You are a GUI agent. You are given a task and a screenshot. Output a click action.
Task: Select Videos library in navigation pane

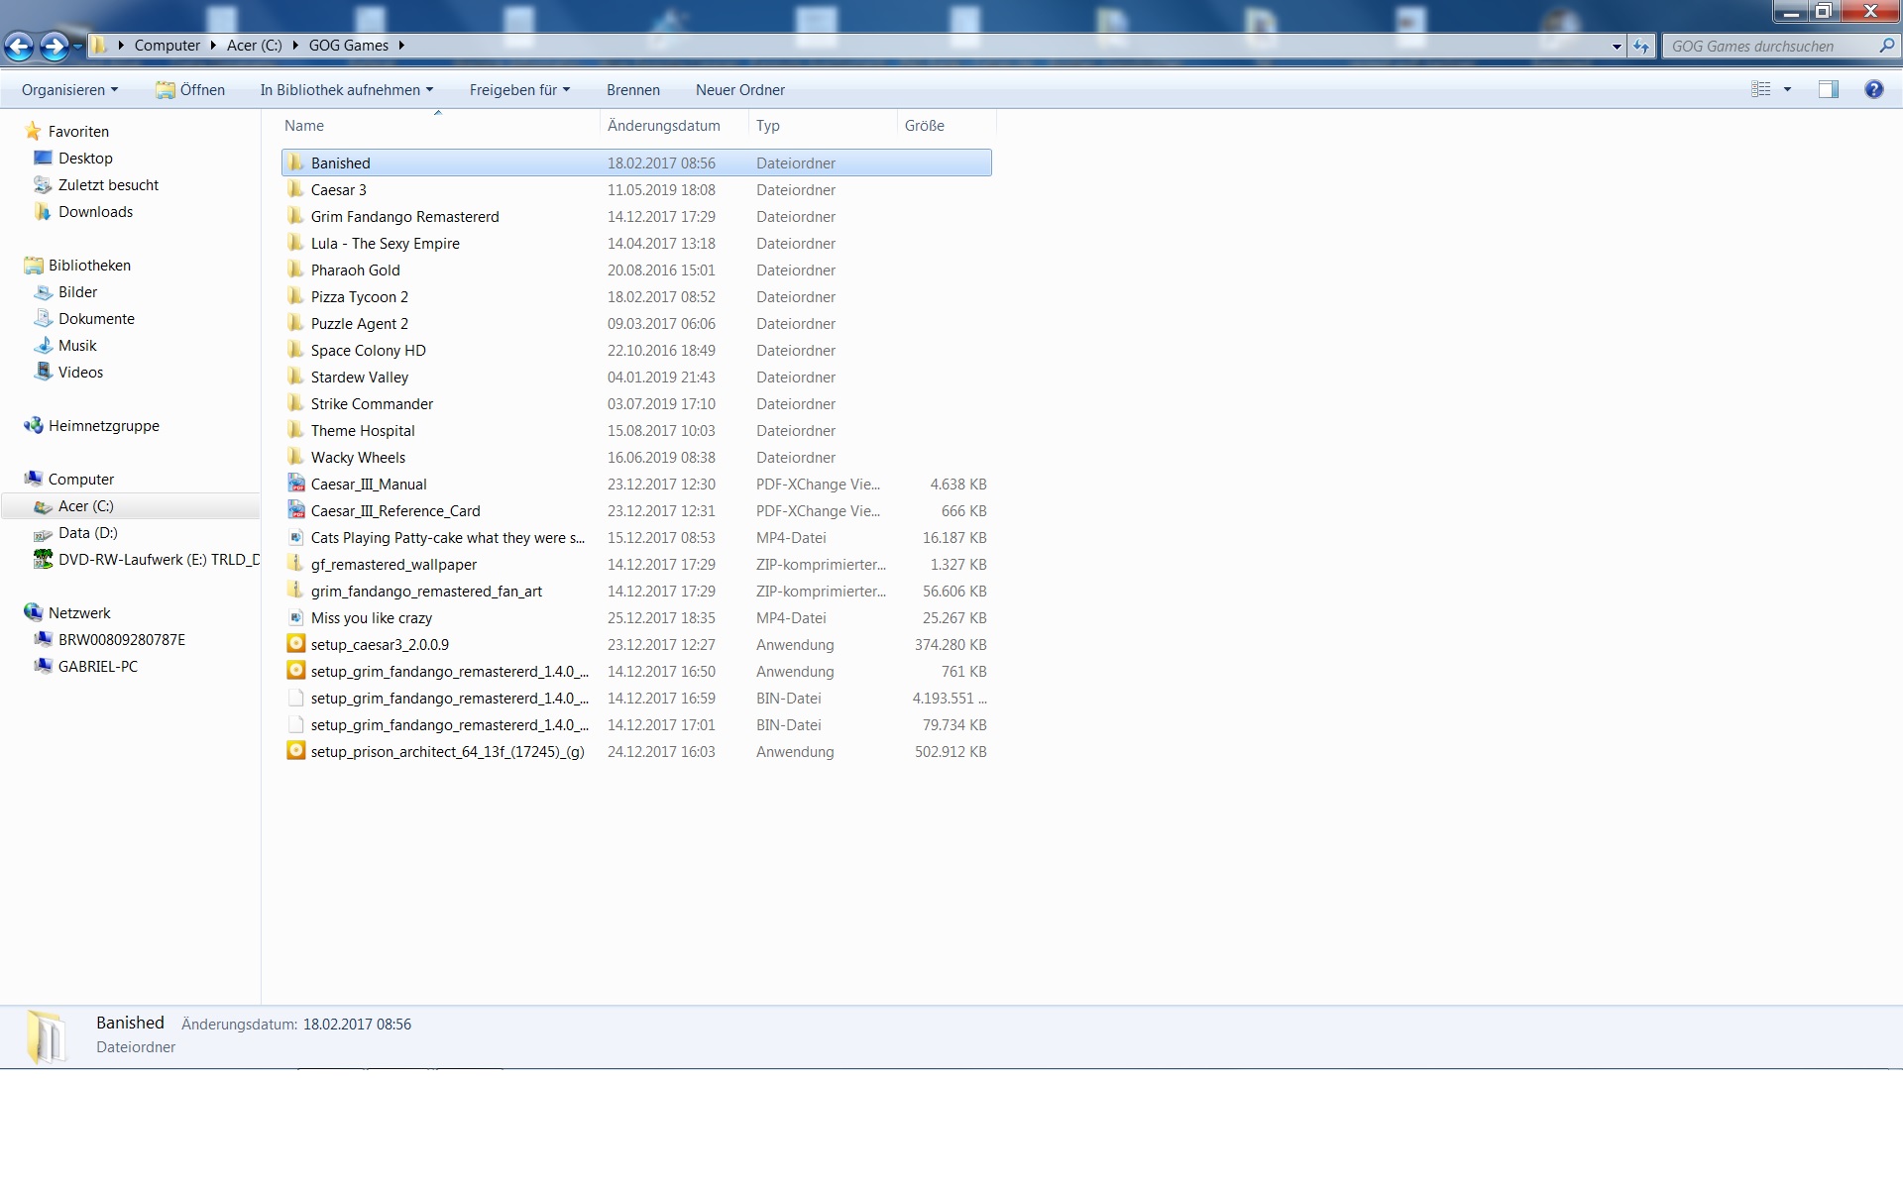click(80, 372)
